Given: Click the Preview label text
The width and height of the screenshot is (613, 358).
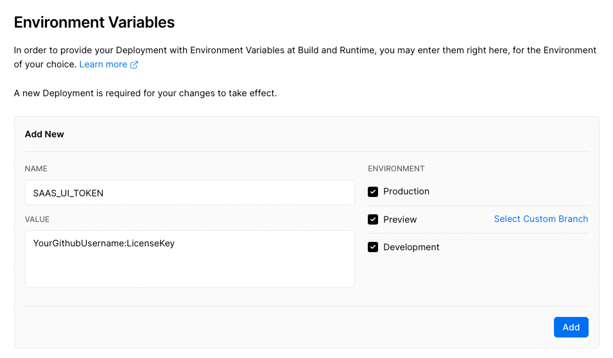Looking at the screenshot, I should coord(400,219).
